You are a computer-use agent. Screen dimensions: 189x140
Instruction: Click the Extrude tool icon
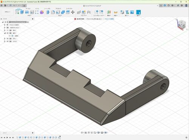coord(22,12)
